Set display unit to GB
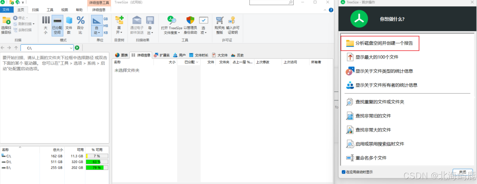 (x=106, y=19)
